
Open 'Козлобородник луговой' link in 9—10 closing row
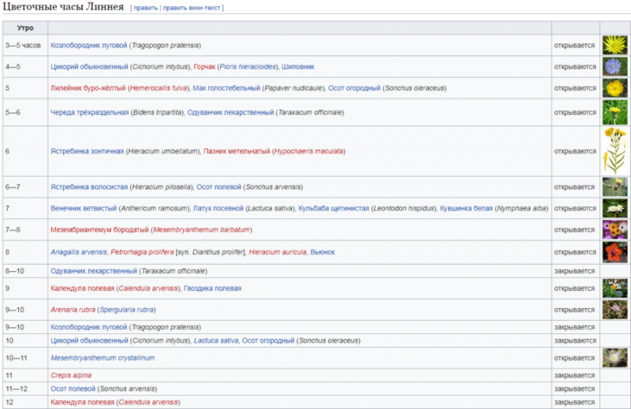point(88,327)
